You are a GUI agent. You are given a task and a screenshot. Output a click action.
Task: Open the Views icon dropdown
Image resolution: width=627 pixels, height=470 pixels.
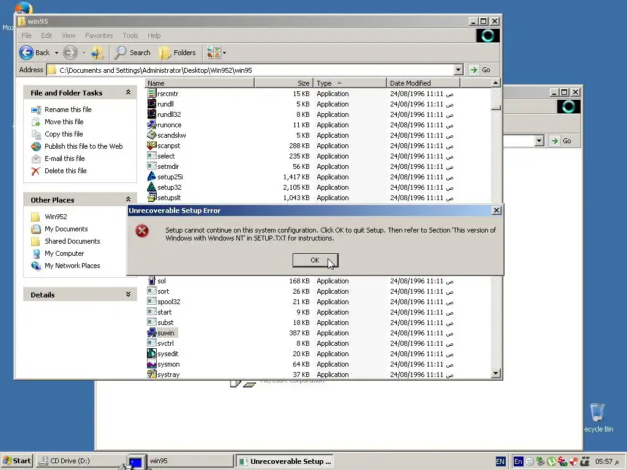(x=216, y=53)
